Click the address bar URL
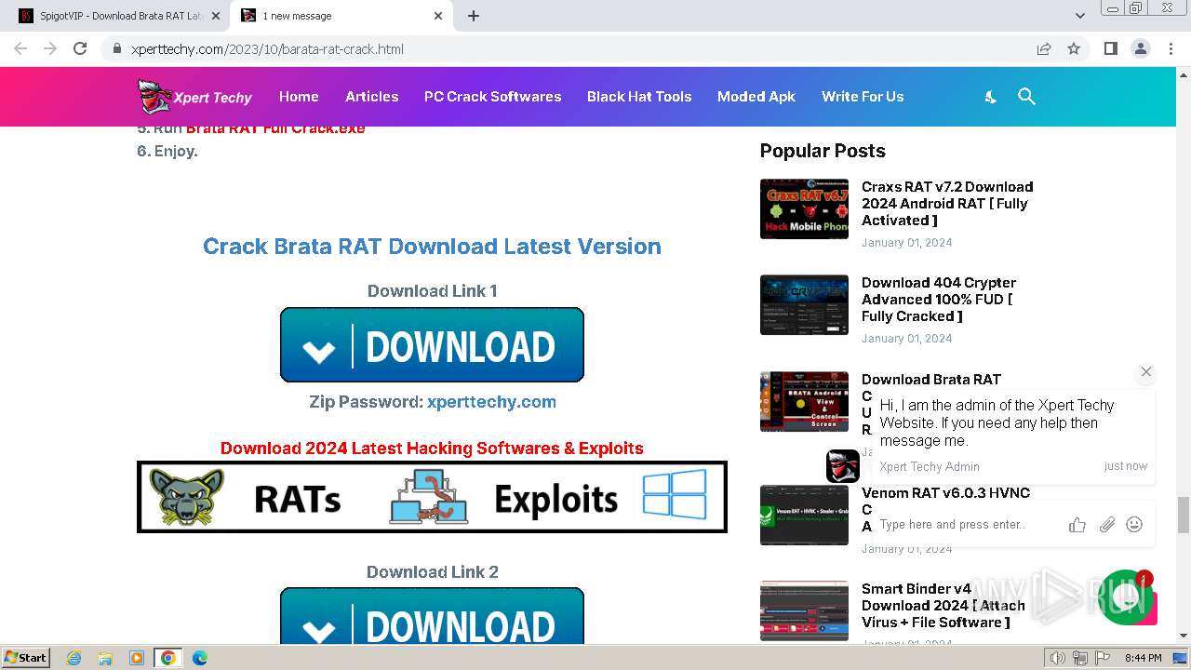 pyautogui.click(x=267, y=49)
